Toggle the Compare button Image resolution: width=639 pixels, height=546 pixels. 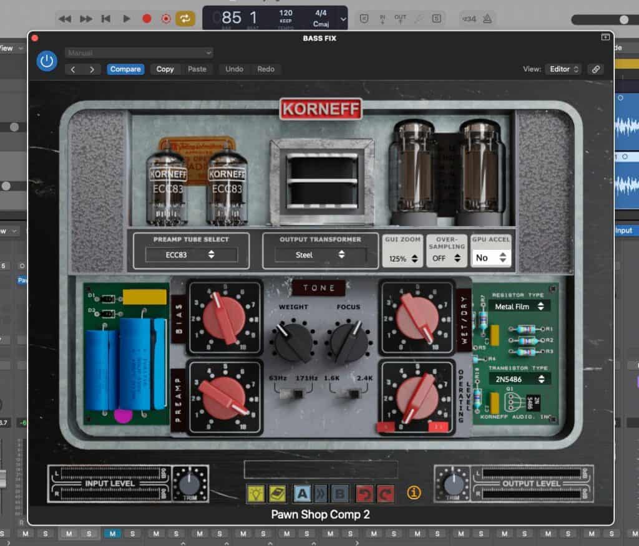click(125, 69)
